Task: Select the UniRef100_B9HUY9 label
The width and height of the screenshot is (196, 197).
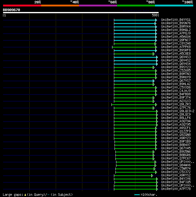Action: click(176, 77)
